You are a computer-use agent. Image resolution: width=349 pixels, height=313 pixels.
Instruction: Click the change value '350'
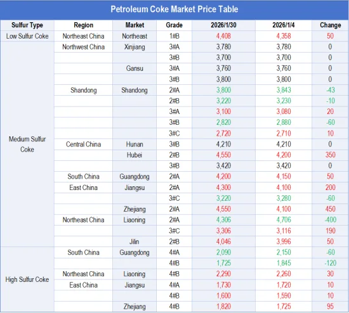point(331,155)
